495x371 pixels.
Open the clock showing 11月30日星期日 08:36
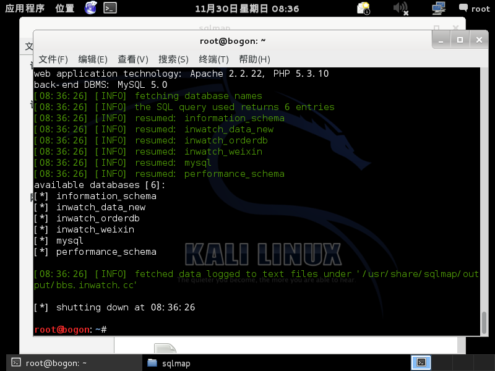247,9
